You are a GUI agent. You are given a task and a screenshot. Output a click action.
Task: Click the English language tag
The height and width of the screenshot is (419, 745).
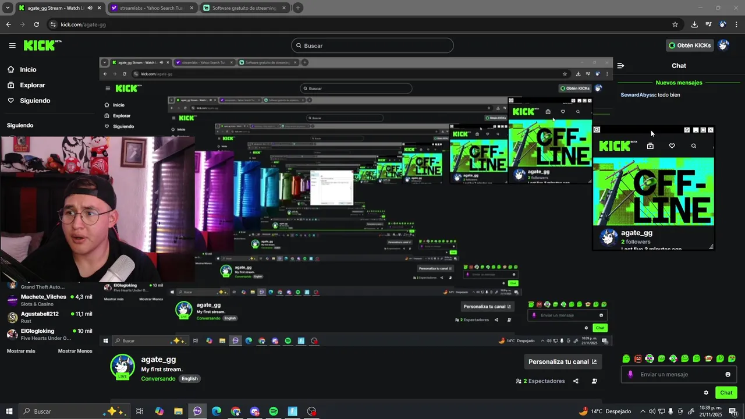pyautogui.click(x=189, y=379)
